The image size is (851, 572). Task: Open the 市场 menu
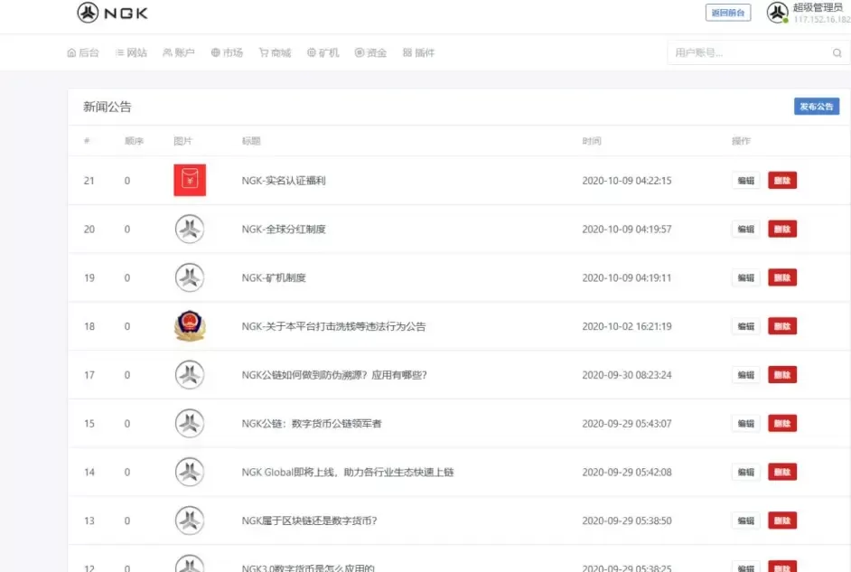(x=227, y=52)
